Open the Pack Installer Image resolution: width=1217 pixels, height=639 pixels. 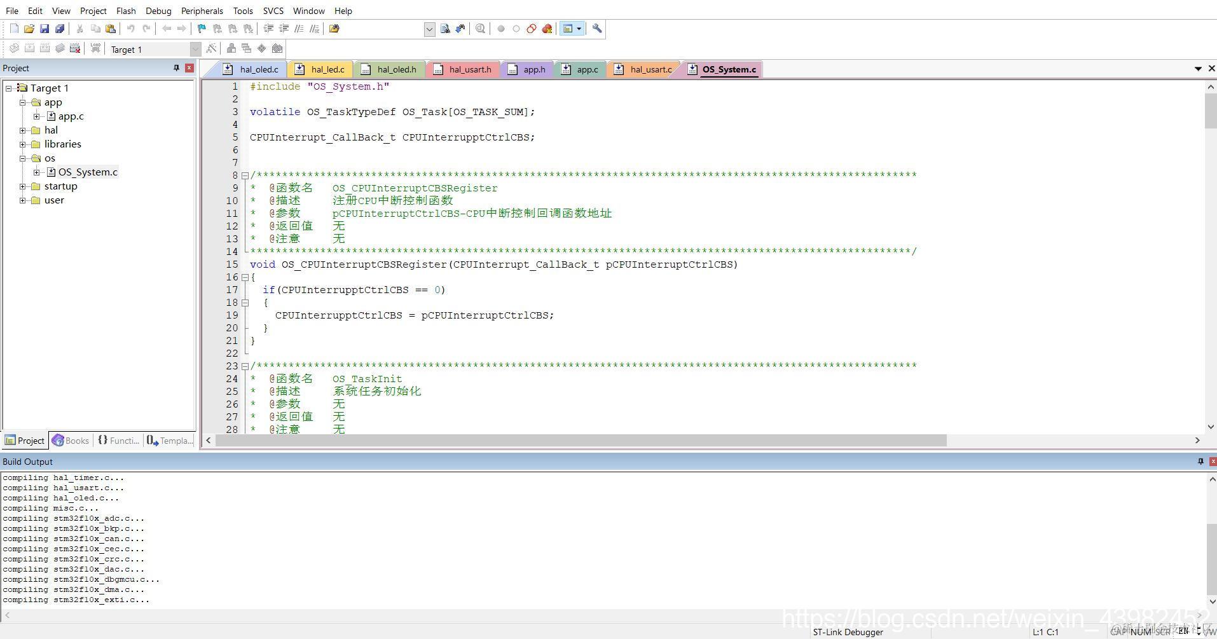point(277,48)
